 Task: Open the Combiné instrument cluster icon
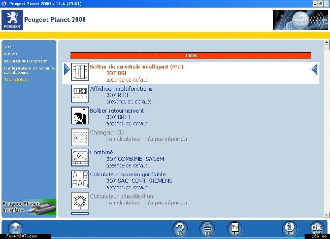[x=80, y=158]
